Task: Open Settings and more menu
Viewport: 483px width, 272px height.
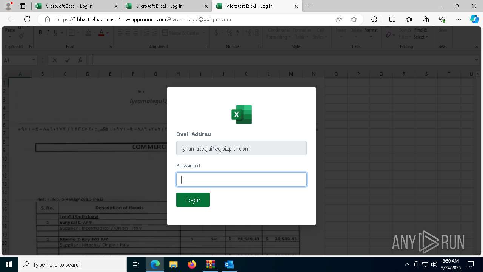Action: 459,19
